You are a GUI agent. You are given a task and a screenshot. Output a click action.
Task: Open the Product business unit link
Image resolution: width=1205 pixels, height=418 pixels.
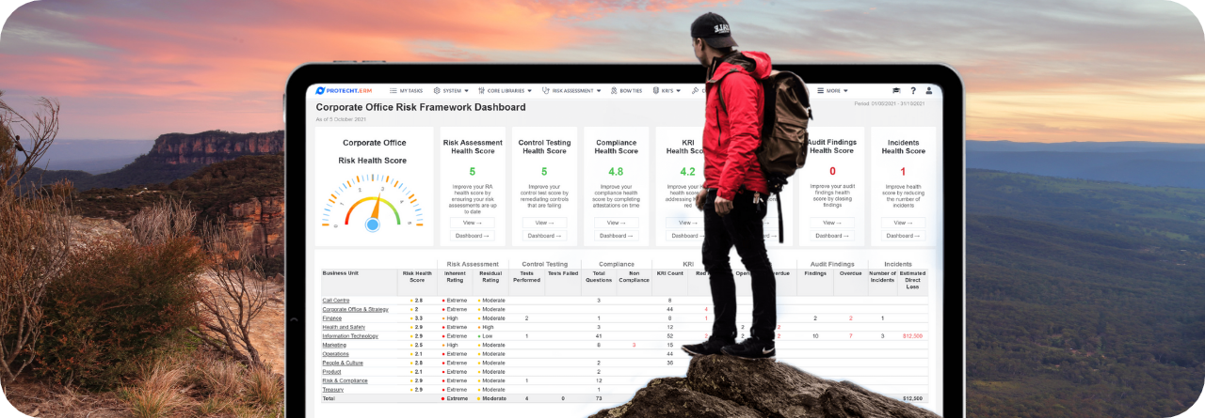pyautogui.click(x=331, y=371)
